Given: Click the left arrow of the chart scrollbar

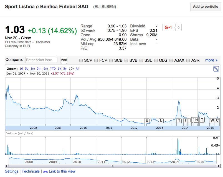Looking at the screenshot, I should (7, 166).
